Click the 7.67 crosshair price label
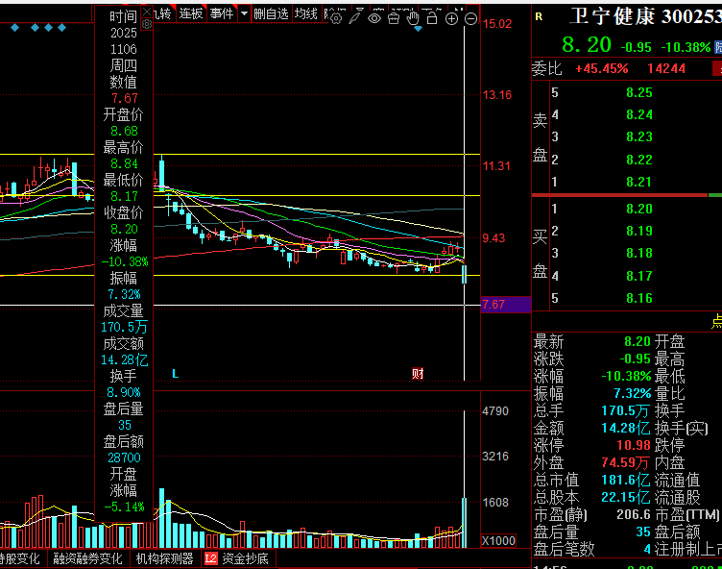The height and width of the screenshot is (569, 722). click(506, 305)
